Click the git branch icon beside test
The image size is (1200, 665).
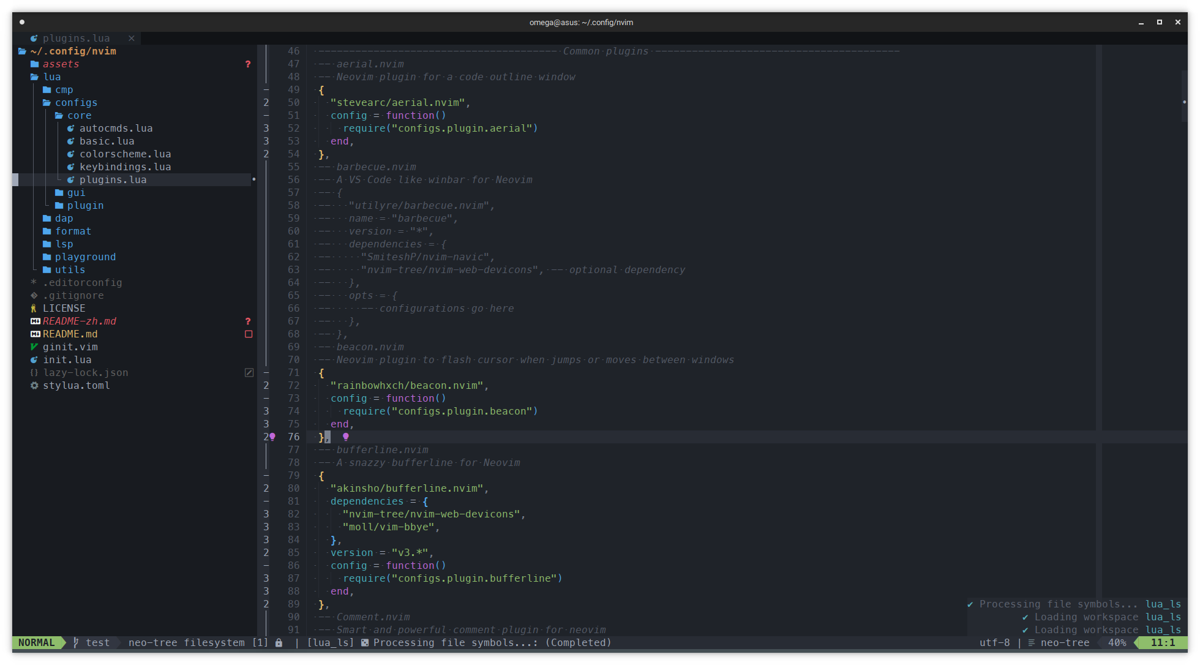tap(76, 643)
